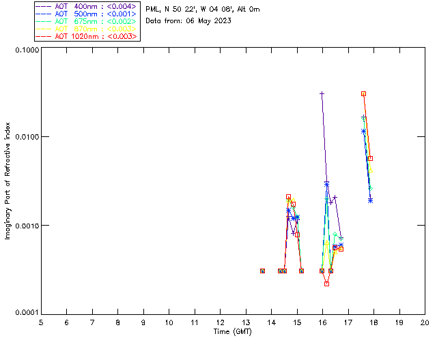437x349 pixels.
Task: Click the 'Time (GMT)' x-axis title
Action: pos(232,331)
